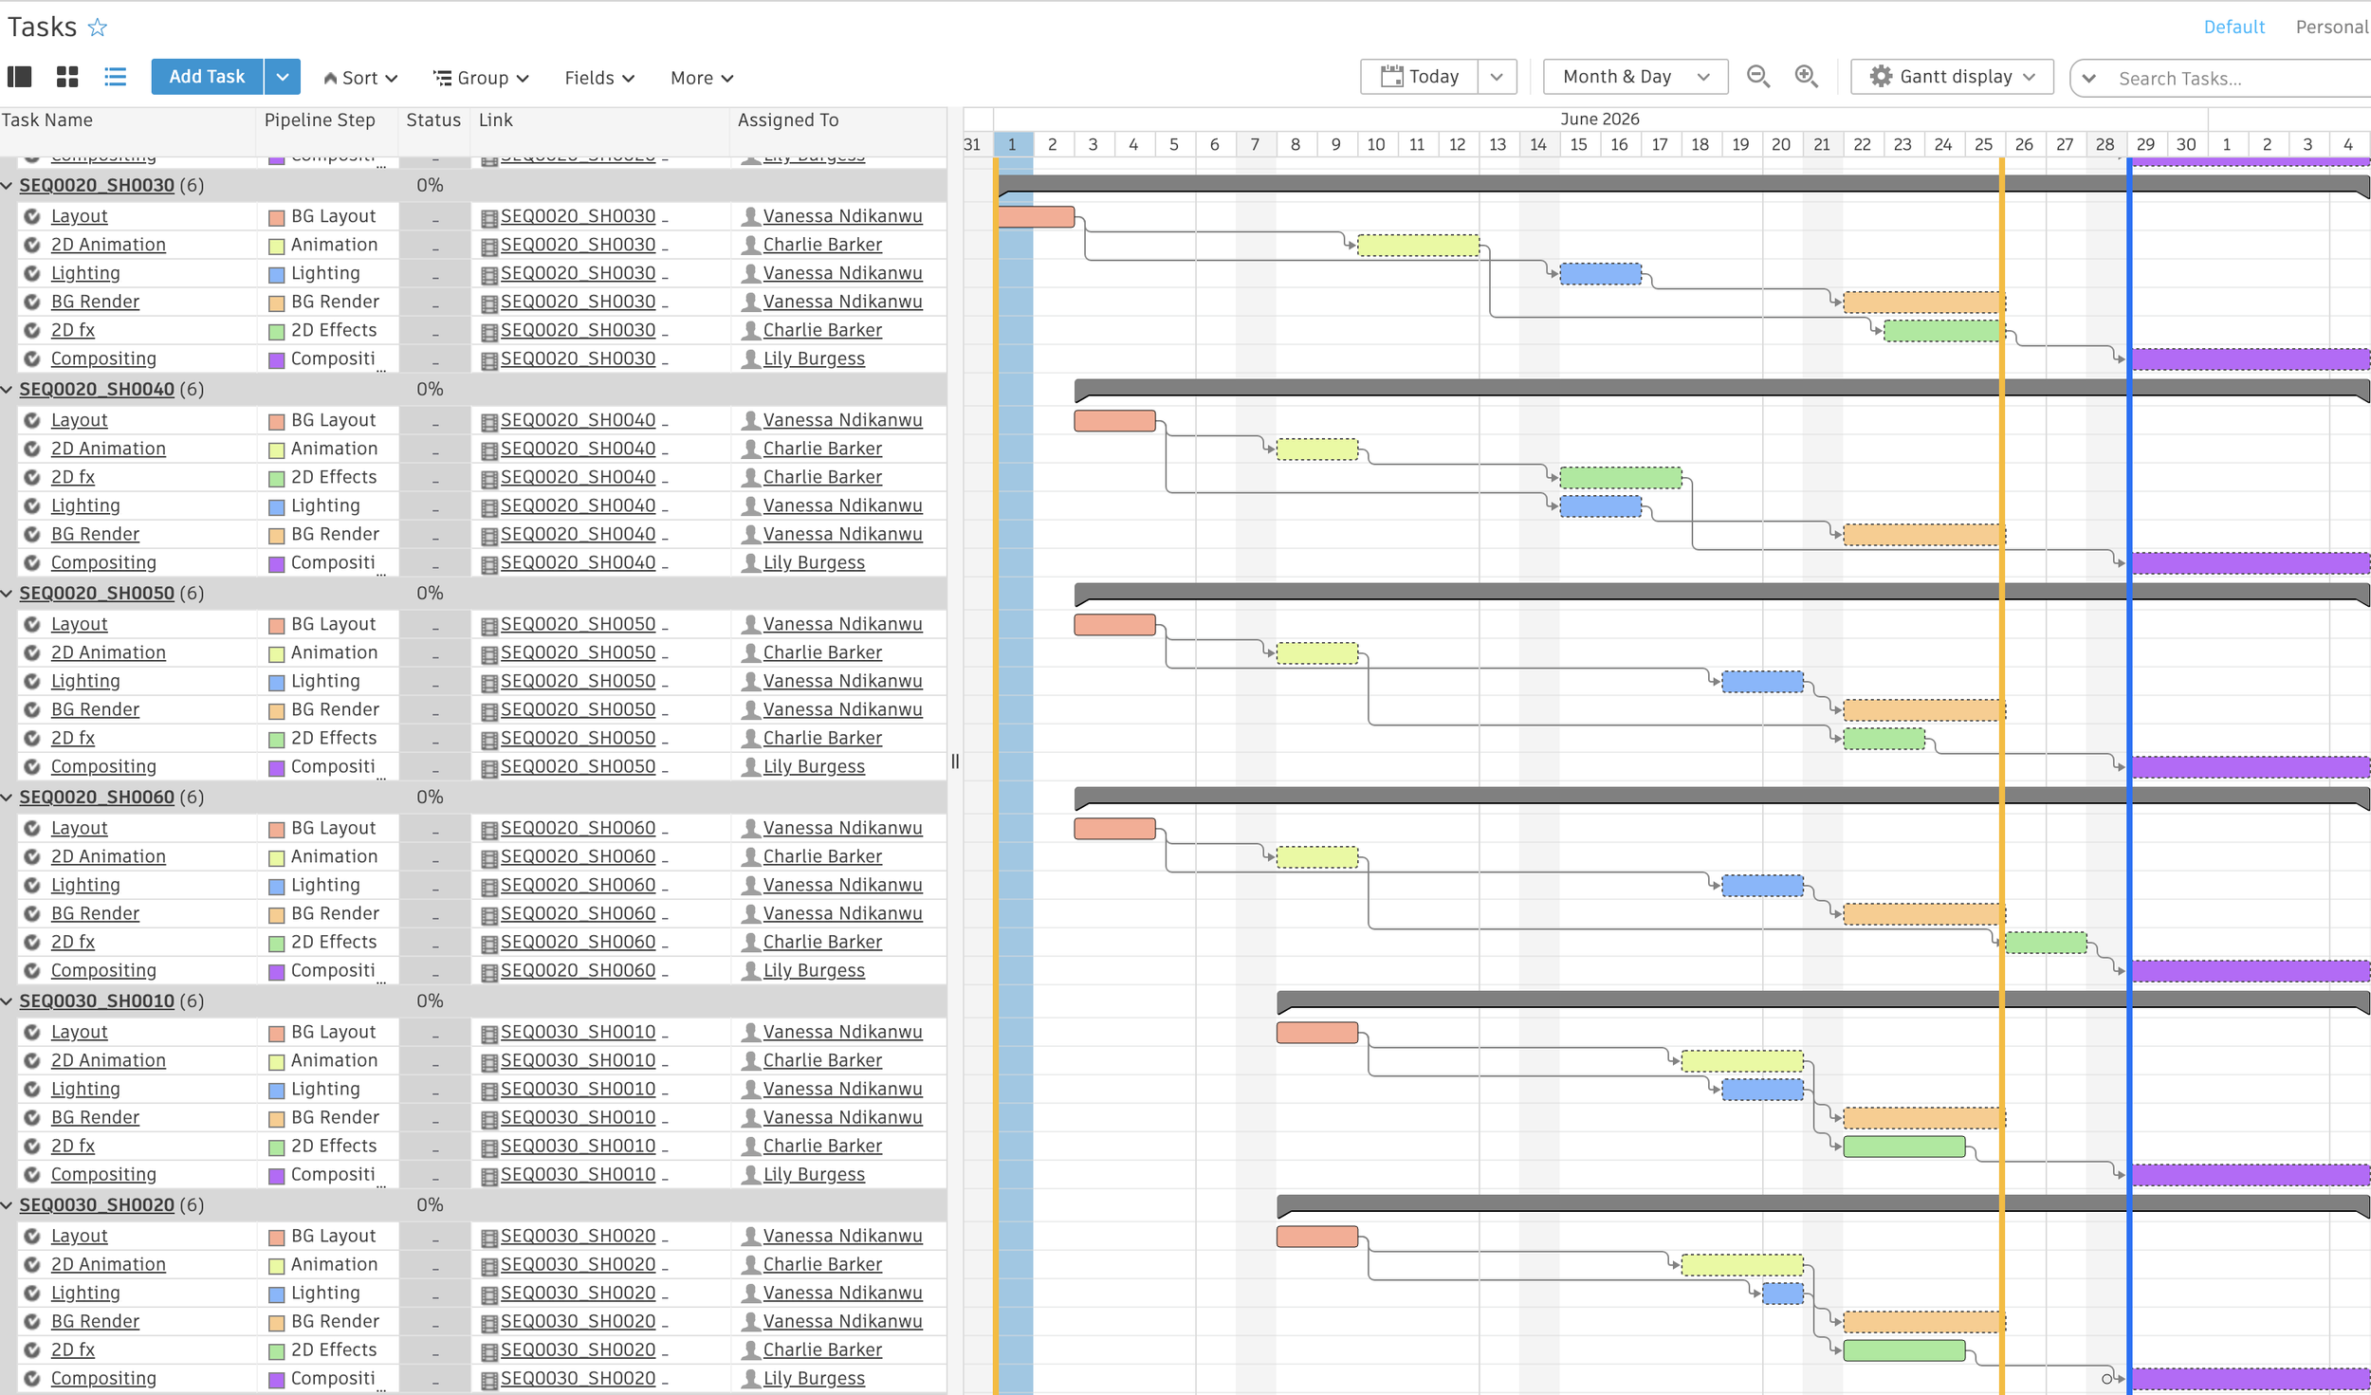Zoom out the Gantt timeline
This screenshot has height=1395, width=2371.
1758,77
